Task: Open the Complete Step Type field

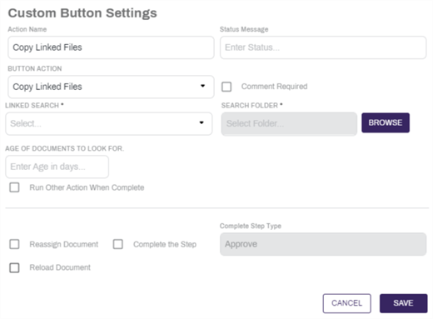Action: coord(323,244)
